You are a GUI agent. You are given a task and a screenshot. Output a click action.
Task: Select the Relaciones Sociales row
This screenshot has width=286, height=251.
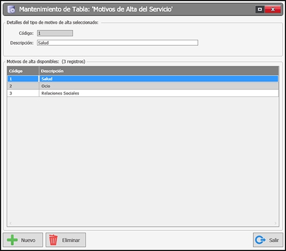[143, 93]
